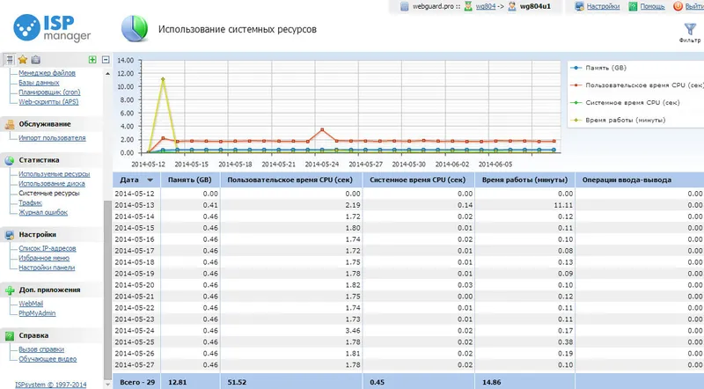Click the pie chart system resources icon

(135, 29)
